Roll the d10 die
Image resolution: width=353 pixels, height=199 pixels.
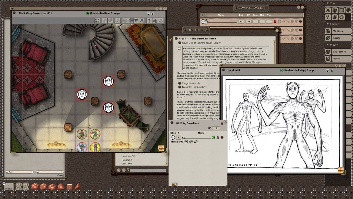pos(52,187)
